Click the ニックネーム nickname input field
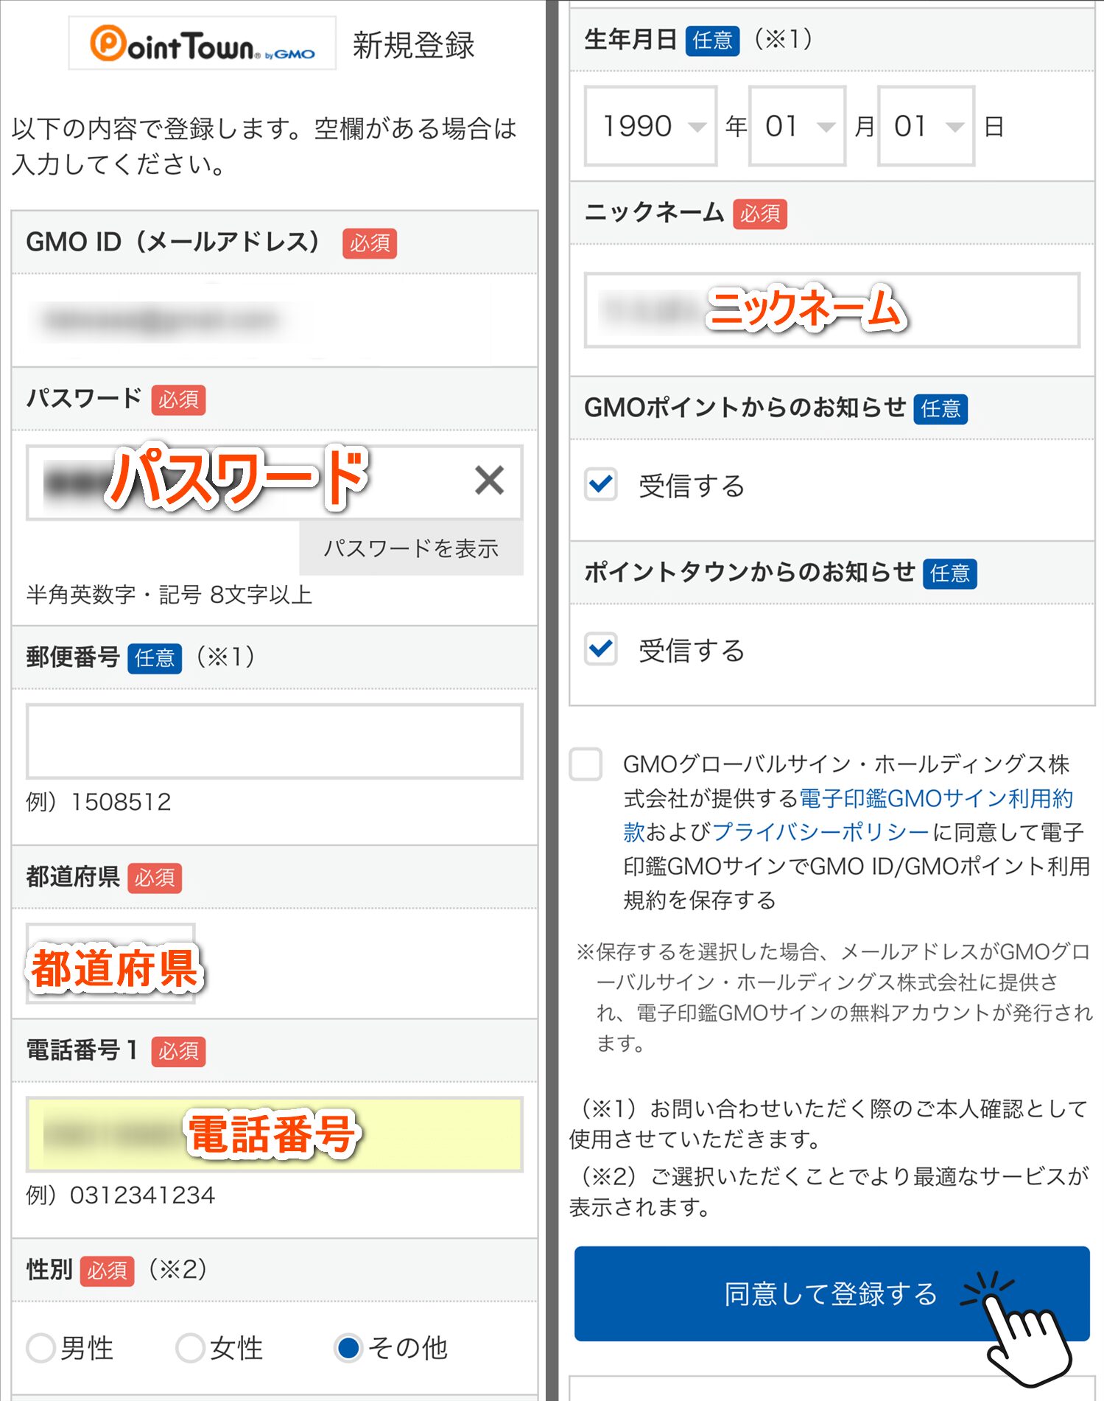 pos(832,310)
